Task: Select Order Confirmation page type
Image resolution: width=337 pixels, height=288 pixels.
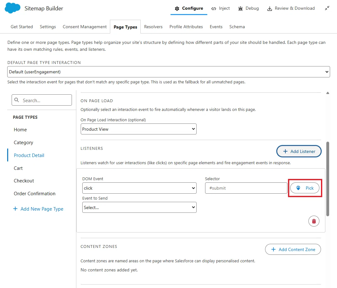Action: (35, 194)
